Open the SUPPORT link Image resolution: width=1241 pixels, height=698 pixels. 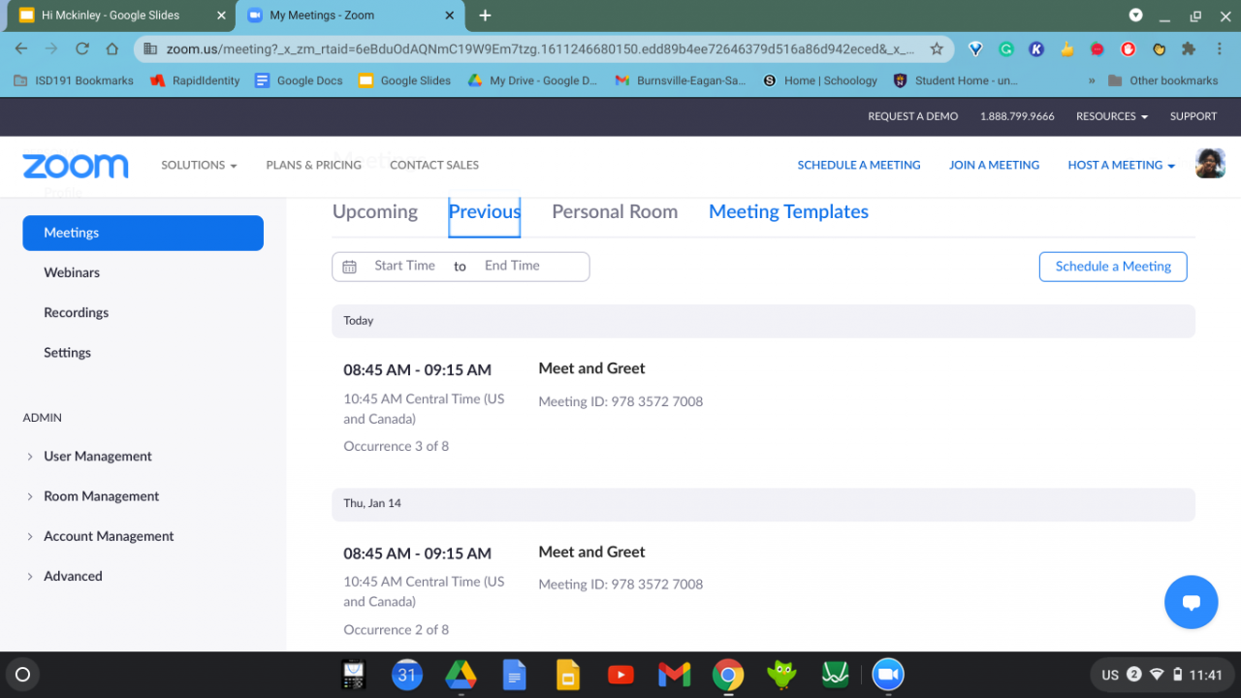[x=1193, y=116]
